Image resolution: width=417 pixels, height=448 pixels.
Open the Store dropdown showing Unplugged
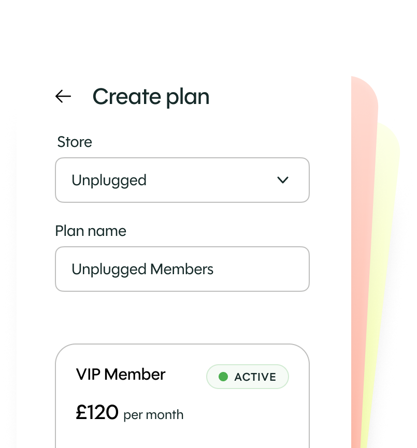click(182, 180)
